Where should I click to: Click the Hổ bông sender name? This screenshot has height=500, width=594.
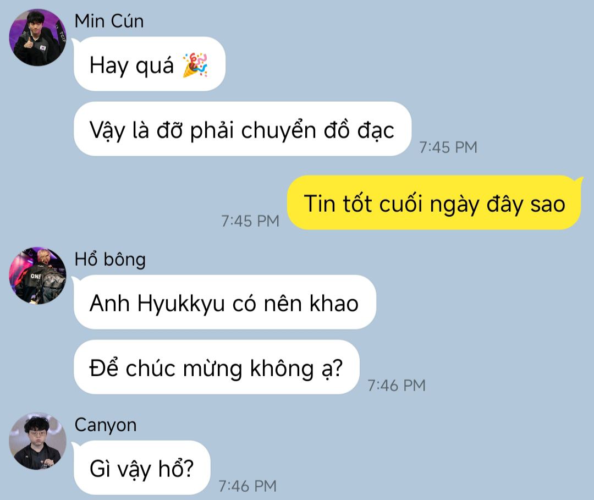110,260
